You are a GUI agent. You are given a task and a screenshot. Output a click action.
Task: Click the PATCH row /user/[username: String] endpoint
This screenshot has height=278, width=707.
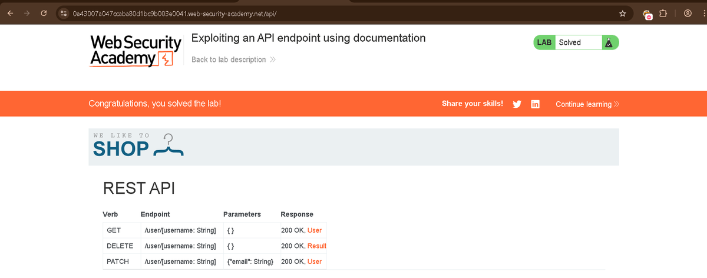point(180,261)
